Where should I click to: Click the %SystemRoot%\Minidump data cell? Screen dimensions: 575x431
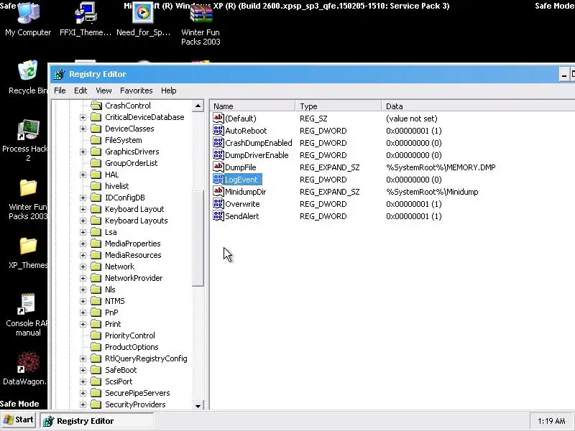point(432,192)
